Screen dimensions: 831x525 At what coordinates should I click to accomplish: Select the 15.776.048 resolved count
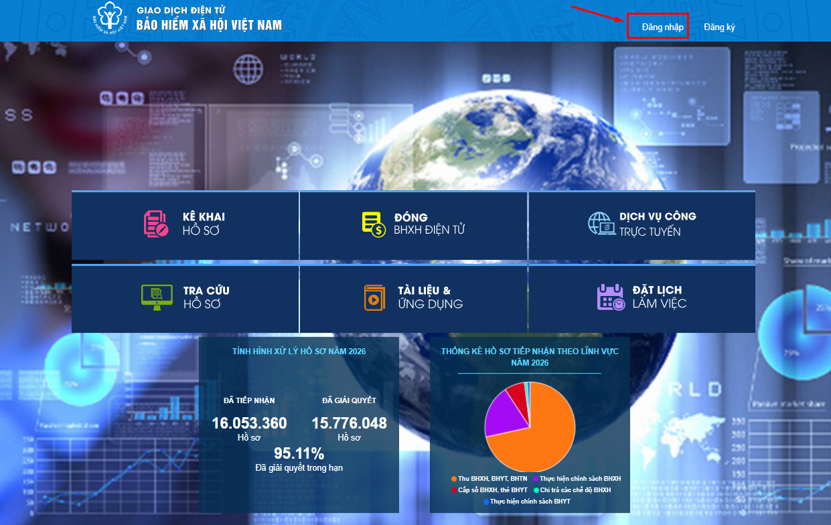(x=349, y=423)
